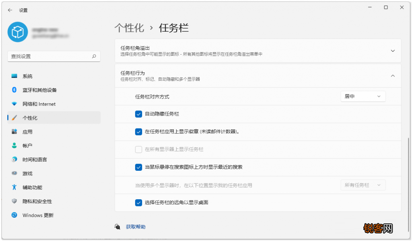Screen dimensions: 412x241
Task: Open Windows 更新 settings
Action: pos(54,215)
